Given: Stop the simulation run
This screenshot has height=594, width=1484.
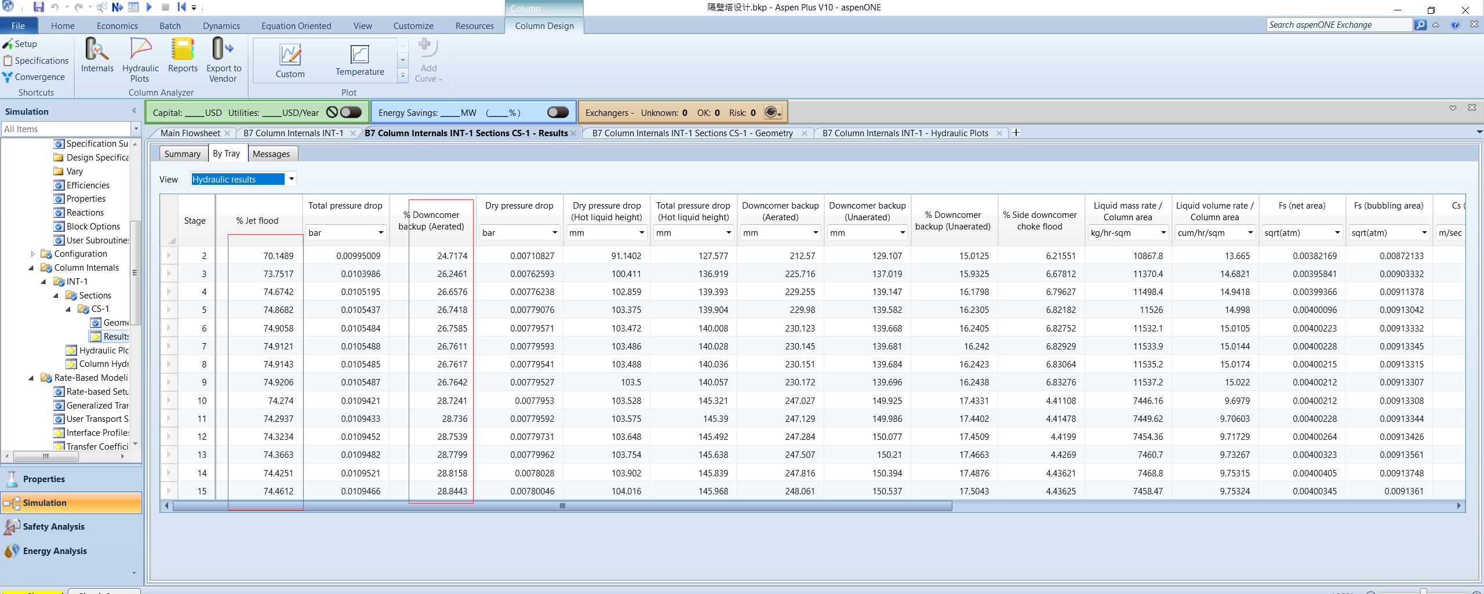Looking at the screenshot, I should (165, 8).
